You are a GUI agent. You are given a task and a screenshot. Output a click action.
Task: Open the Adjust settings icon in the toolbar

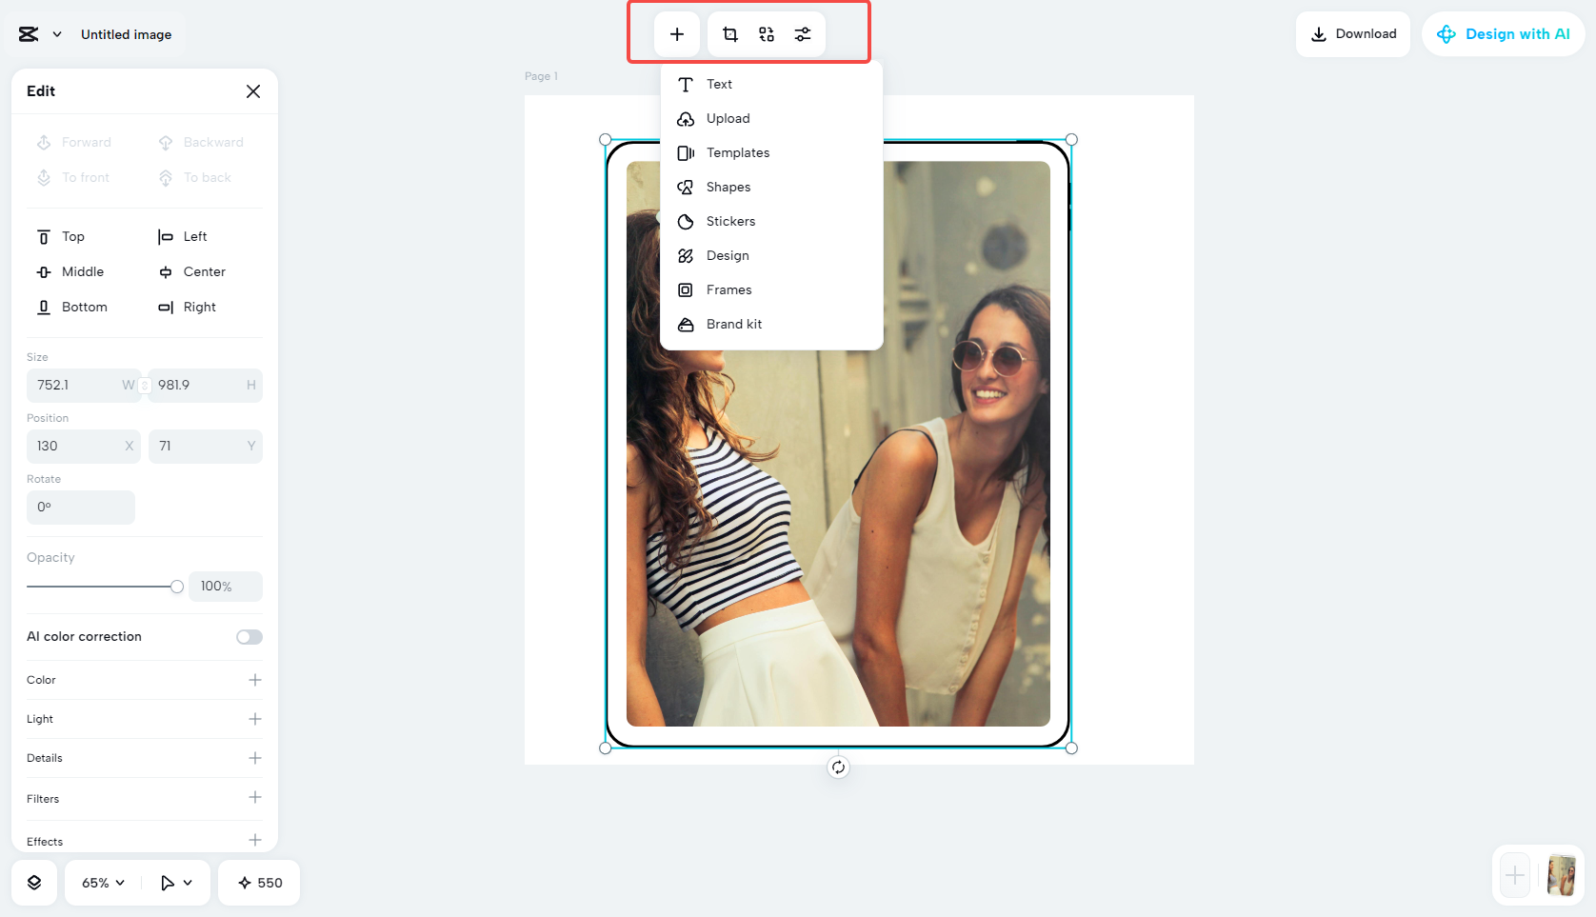(x=803, y=33)
